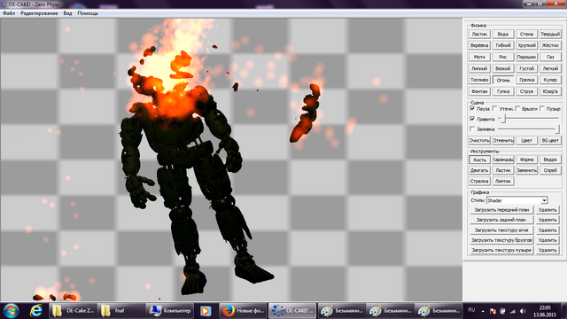
Task: Select the Порошок material button
Action: 526,57
